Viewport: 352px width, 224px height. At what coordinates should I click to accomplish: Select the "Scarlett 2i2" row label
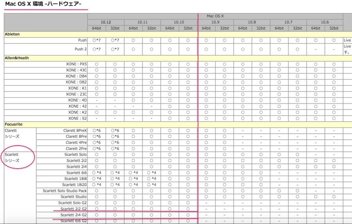point(77,161)
